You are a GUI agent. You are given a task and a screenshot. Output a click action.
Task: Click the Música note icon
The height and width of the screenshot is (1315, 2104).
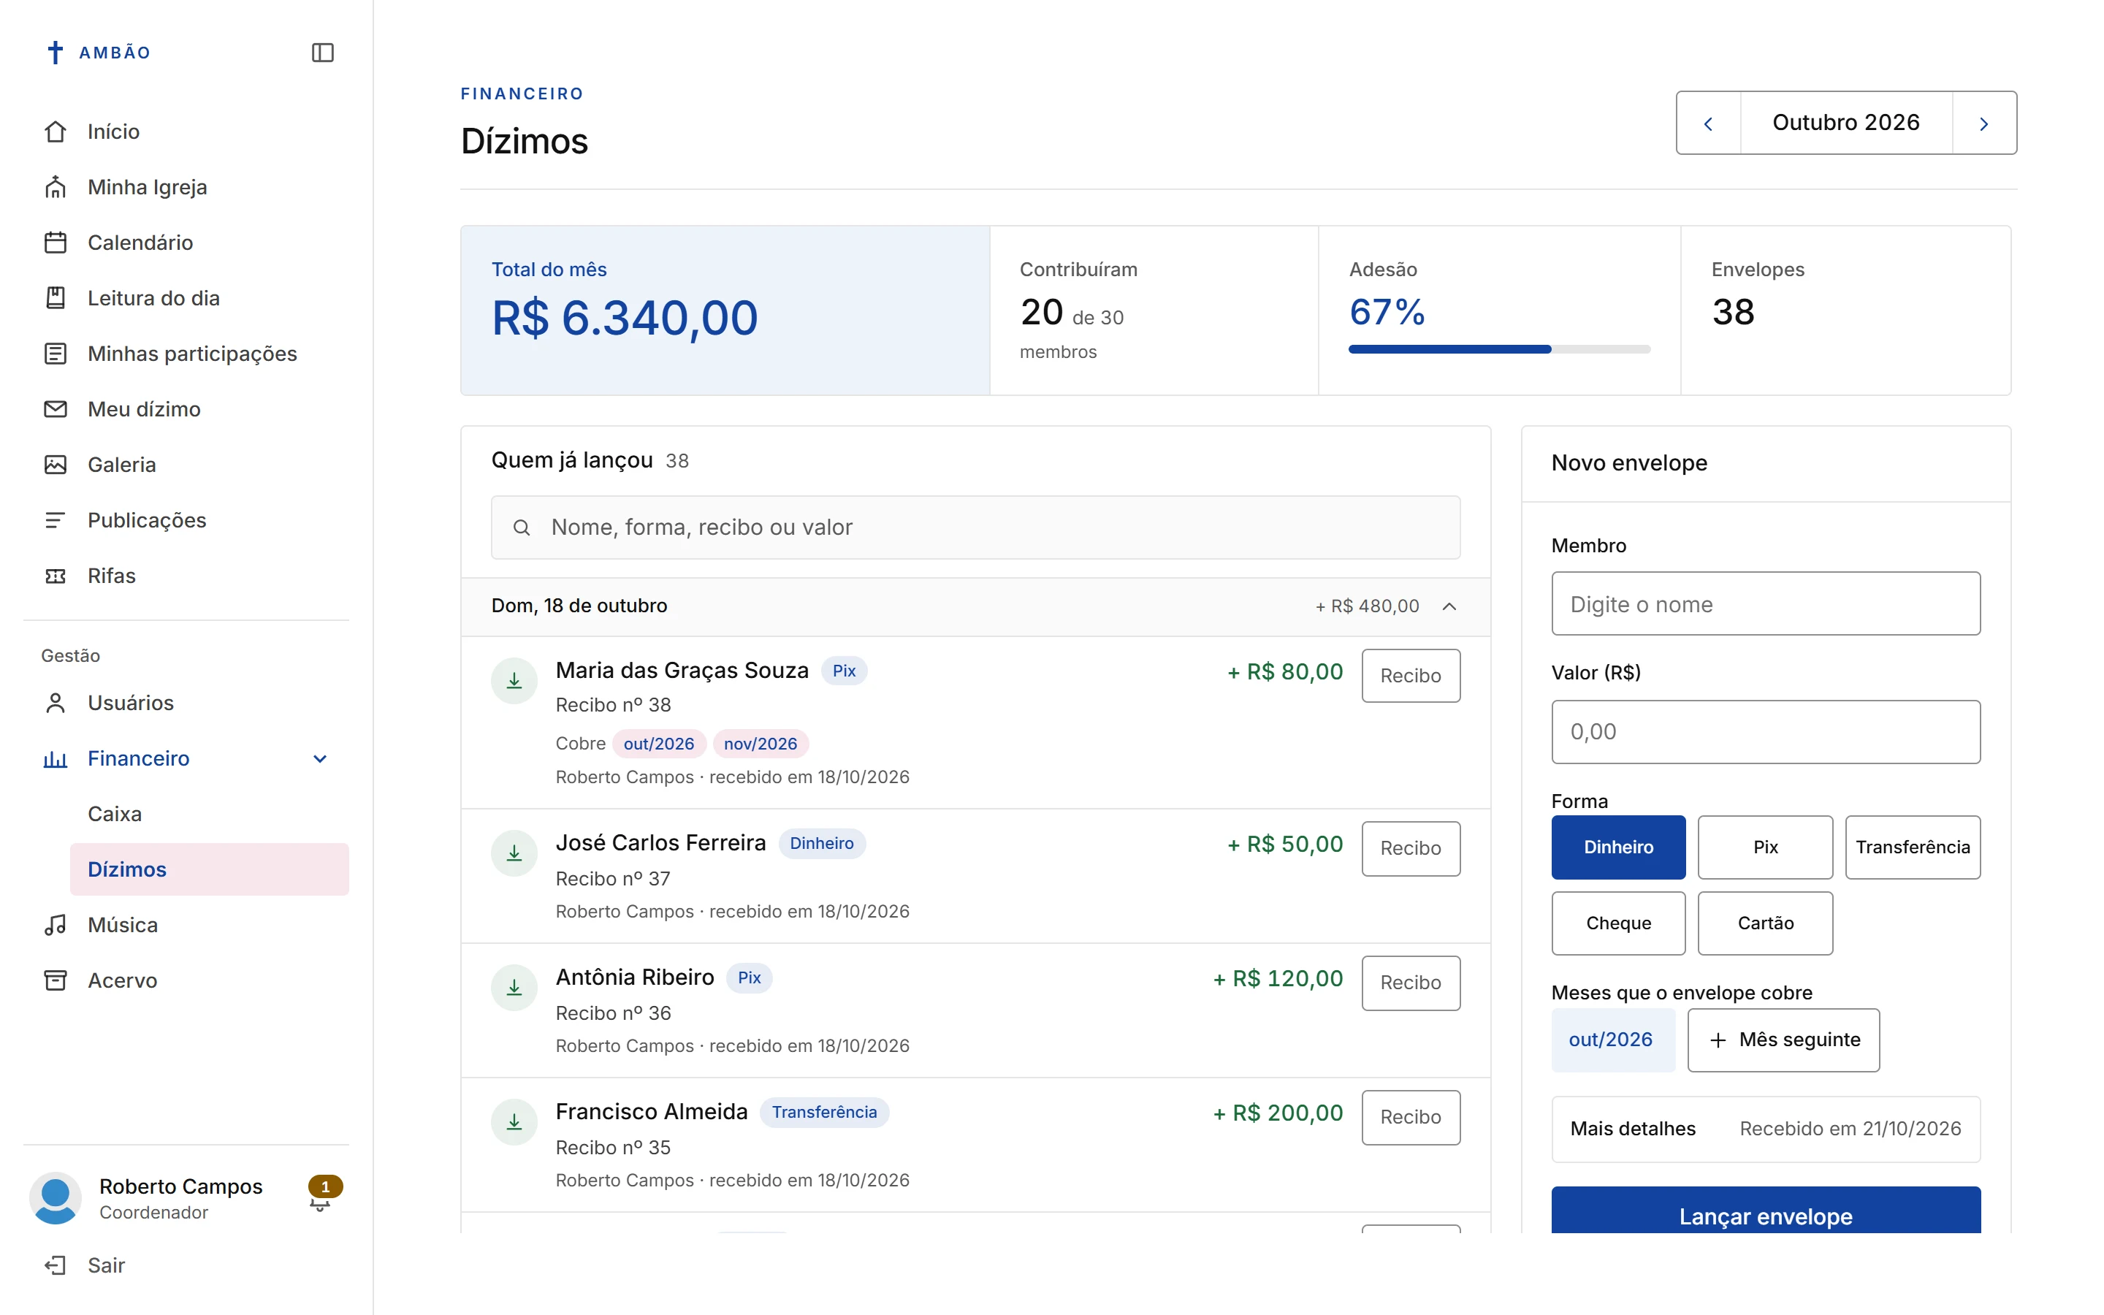[56, 924]
